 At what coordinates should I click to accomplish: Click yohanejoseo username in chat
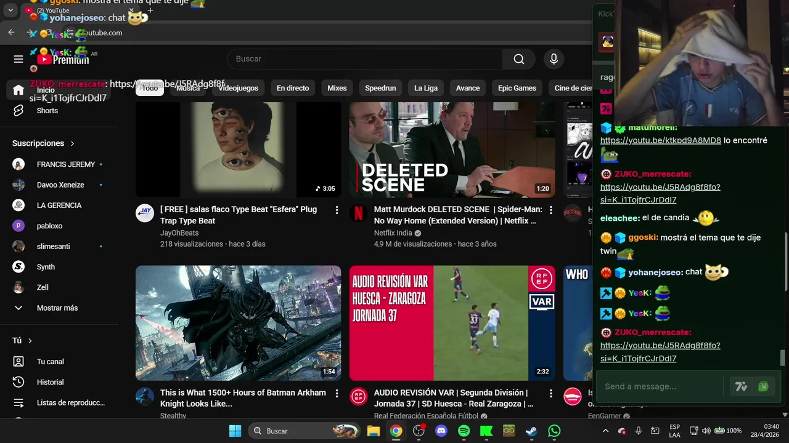pos(655,272)
